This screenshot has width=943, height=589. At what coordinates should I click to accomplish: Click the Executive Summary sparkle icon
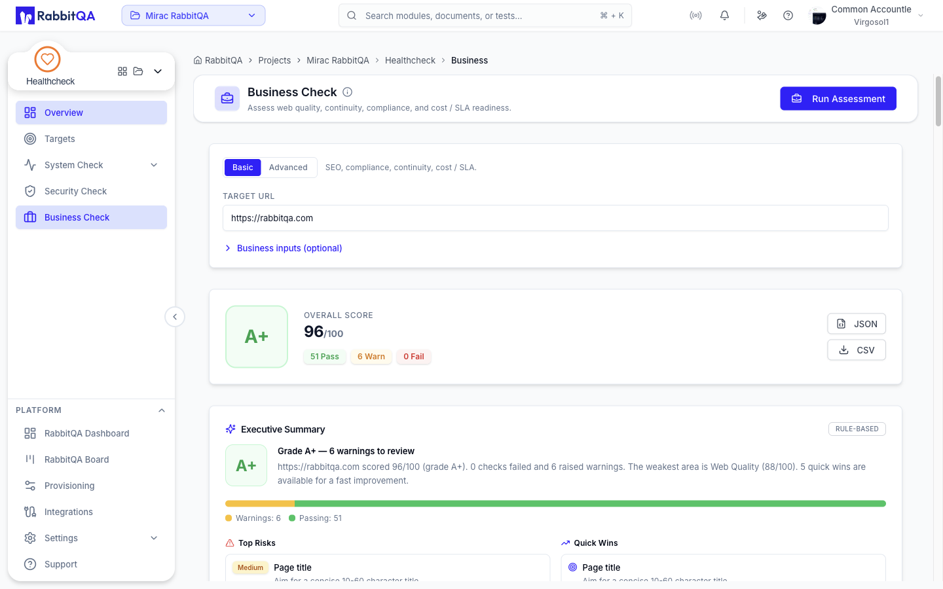(231, 429)
